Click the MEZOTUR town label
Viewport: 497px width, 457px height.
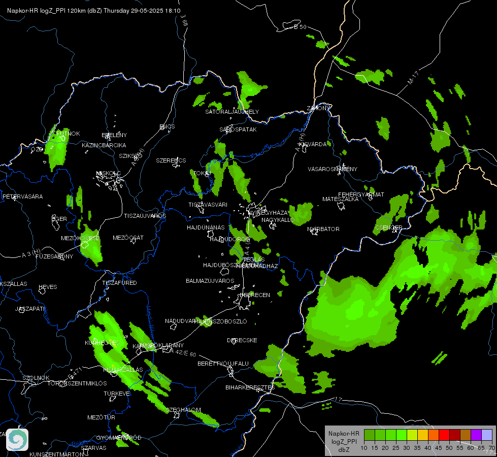point(101,418)
